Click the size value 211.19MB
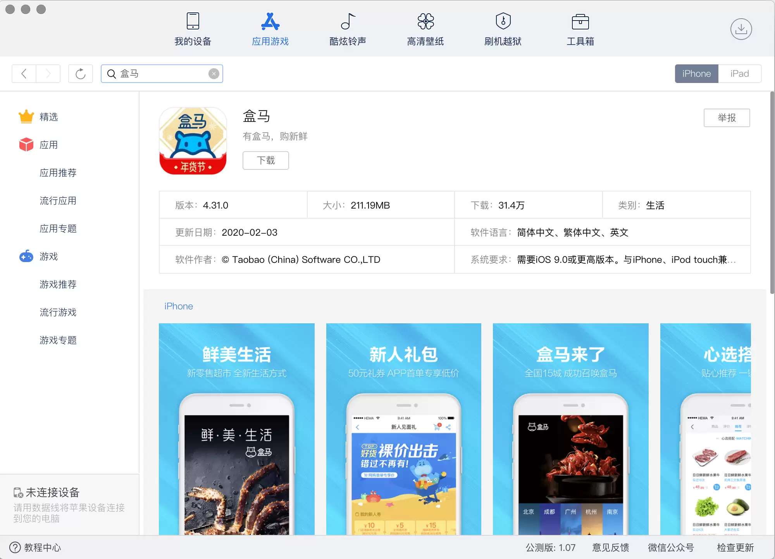The width and height of the screenshot is (775, 559). [370, 205]
